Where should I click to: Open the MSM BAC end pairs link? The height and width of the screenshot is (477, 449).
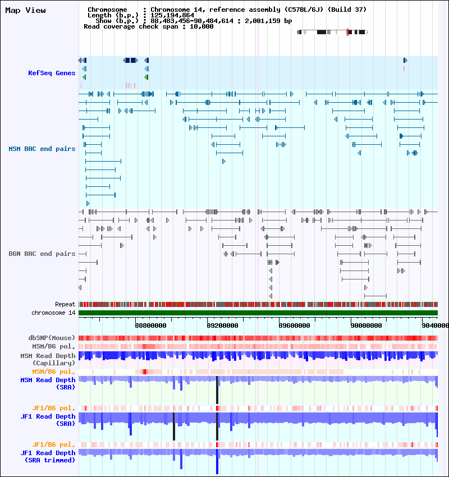(x=42, y=149)
